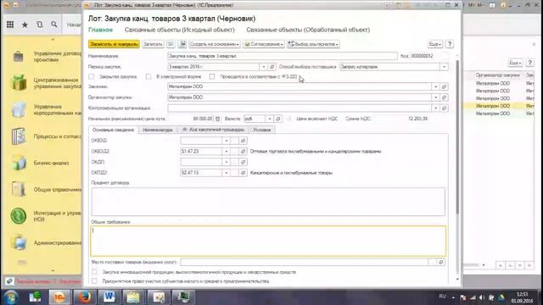Select Основные сведения tab
This screenshot has height=305, width=543.
(113, 130)
